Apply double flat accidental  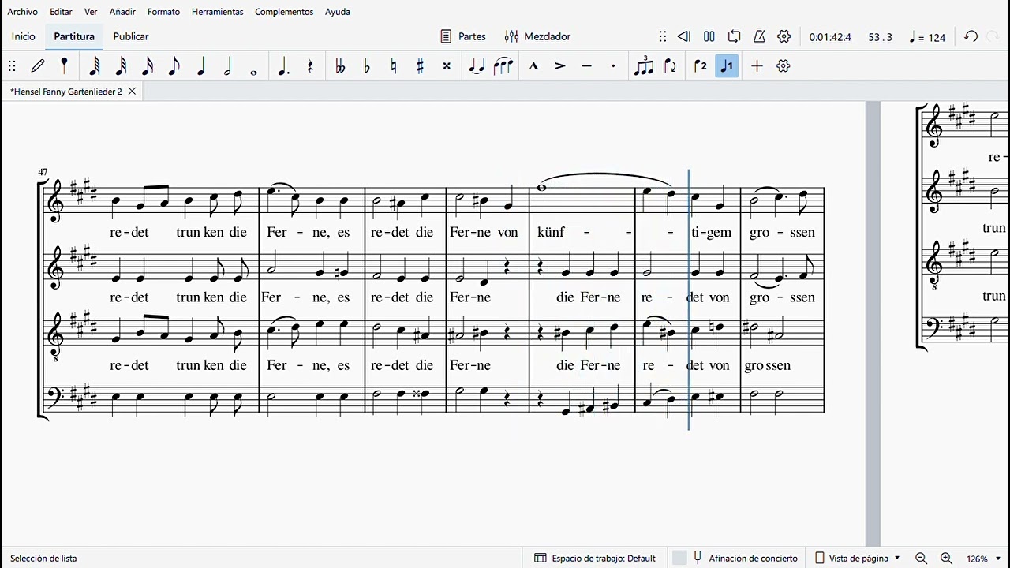click(x=340, y=66)
